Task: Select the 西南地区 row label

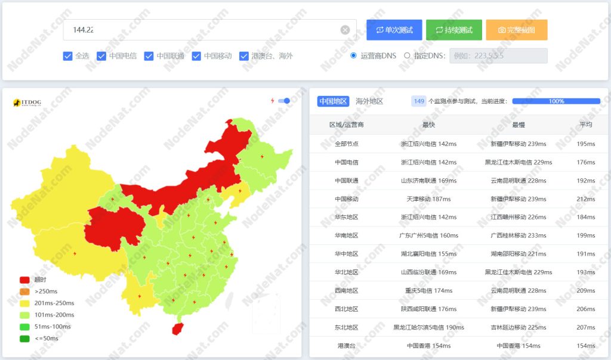Action: point(347,290)
